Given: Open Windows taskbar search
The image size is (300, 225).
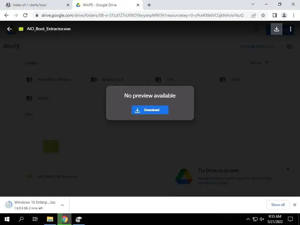Looking at the screenshot, I should coord(21,219).
